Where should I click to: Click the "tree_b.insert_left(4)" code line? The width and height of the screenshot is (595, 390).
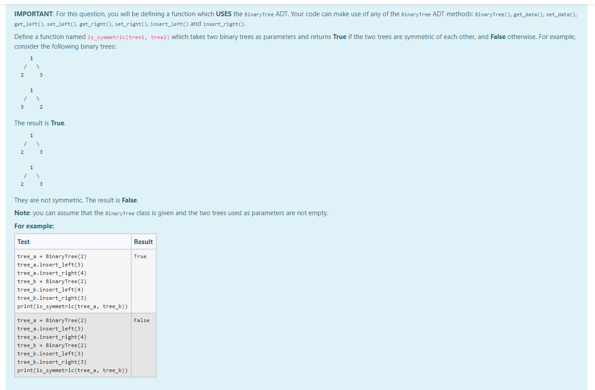tap(50, 290)
